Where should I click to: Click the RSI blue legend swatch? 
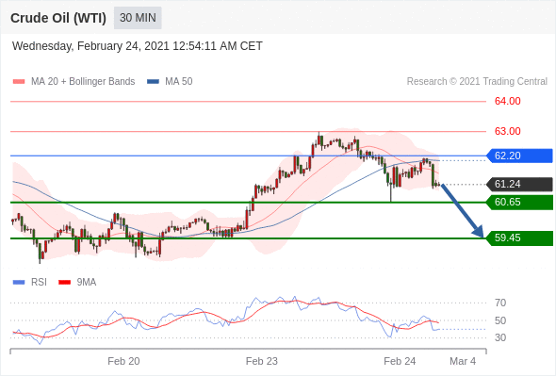[x=19, y=283]
